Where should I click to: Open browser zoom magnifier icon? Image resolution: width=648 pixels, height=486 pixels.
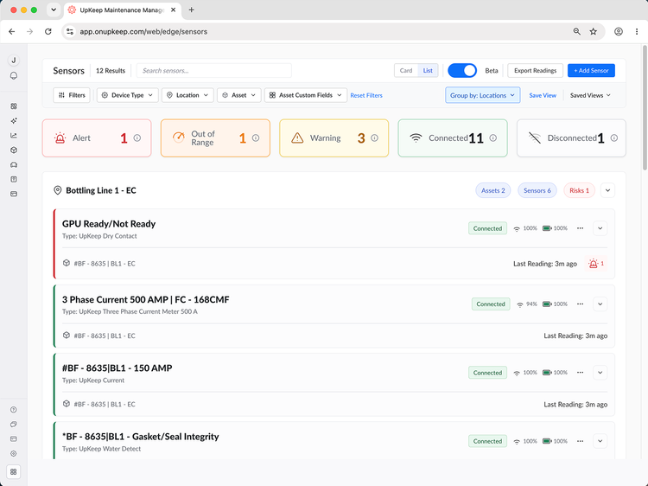click(577, 31)
